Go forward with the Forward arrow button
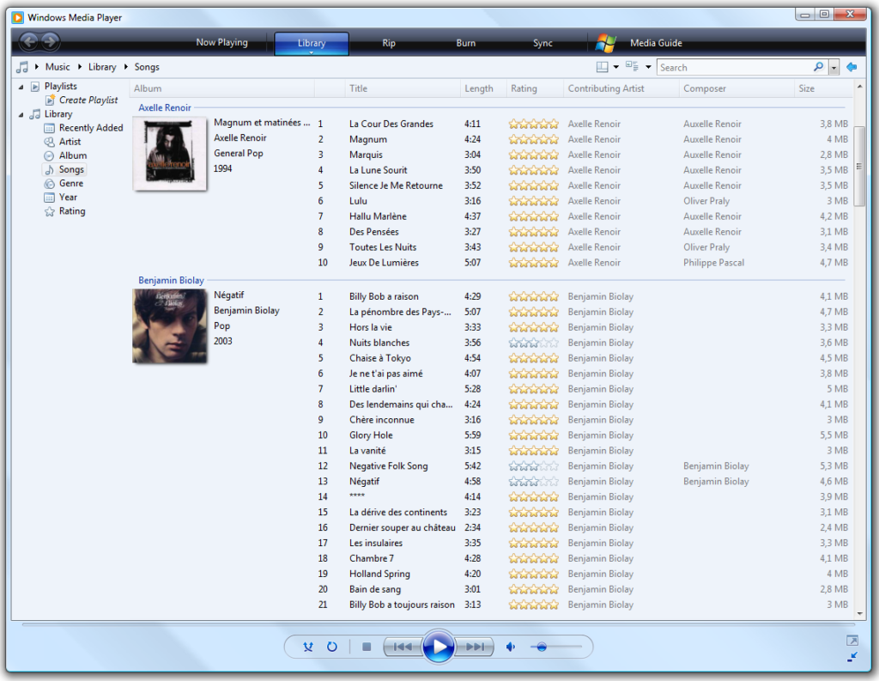Screen dimensions: 879x681 [50, 41]
